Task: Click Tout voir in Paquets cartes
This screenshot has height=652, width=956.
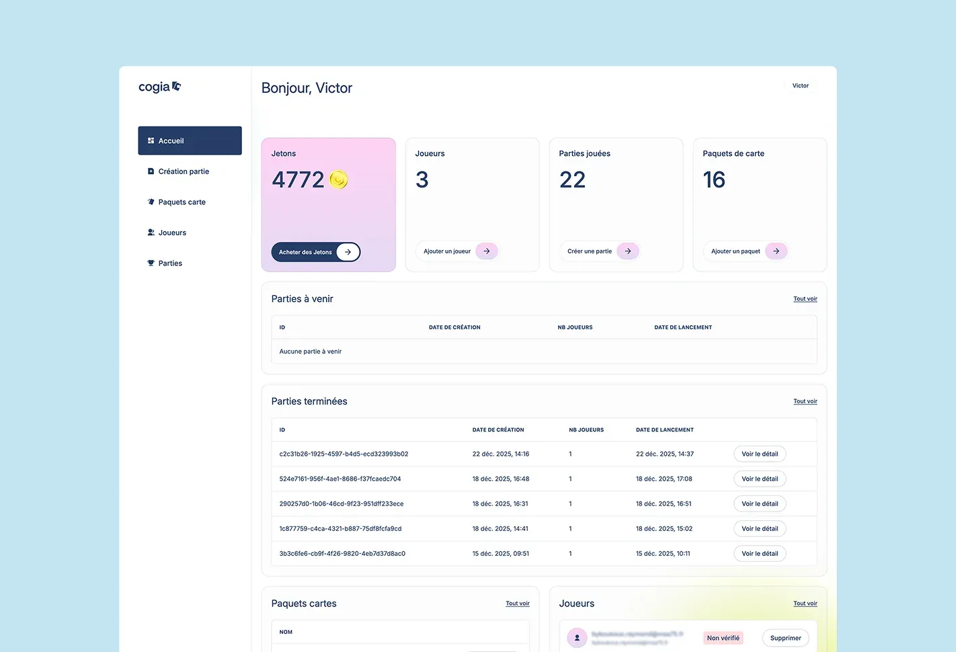Action: (x=518, y=604)
